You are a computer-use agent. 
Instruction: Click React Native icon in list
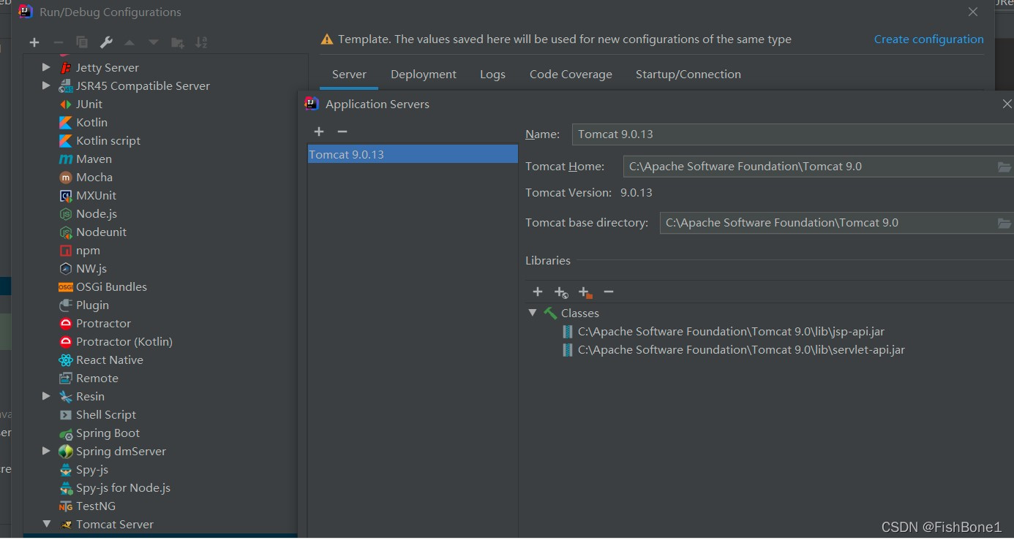66,360
